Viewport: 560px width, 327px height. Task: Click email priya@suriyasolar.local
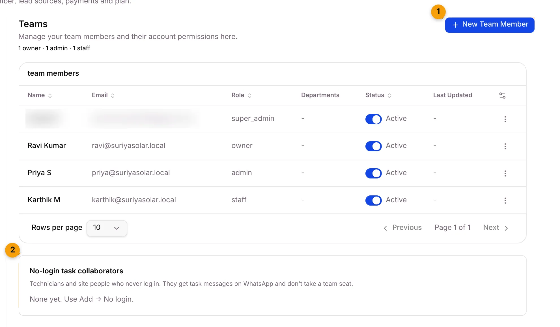click(x=131, y=173)
